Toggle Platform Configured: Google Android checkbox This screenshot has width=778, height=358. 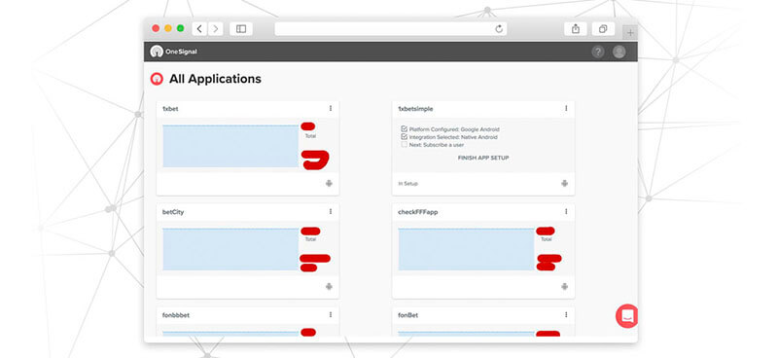[404, 129]
